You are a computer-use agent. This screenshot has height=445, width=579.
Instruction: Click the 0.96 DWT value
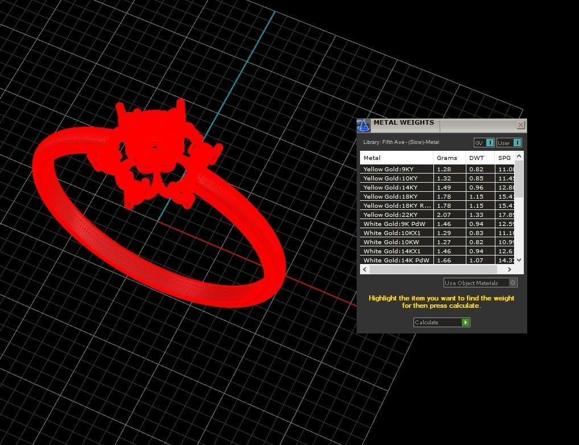477,187
